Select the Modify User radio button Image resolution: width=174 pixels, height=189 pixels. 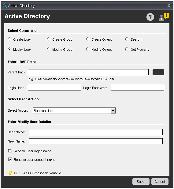coord(9,49)
